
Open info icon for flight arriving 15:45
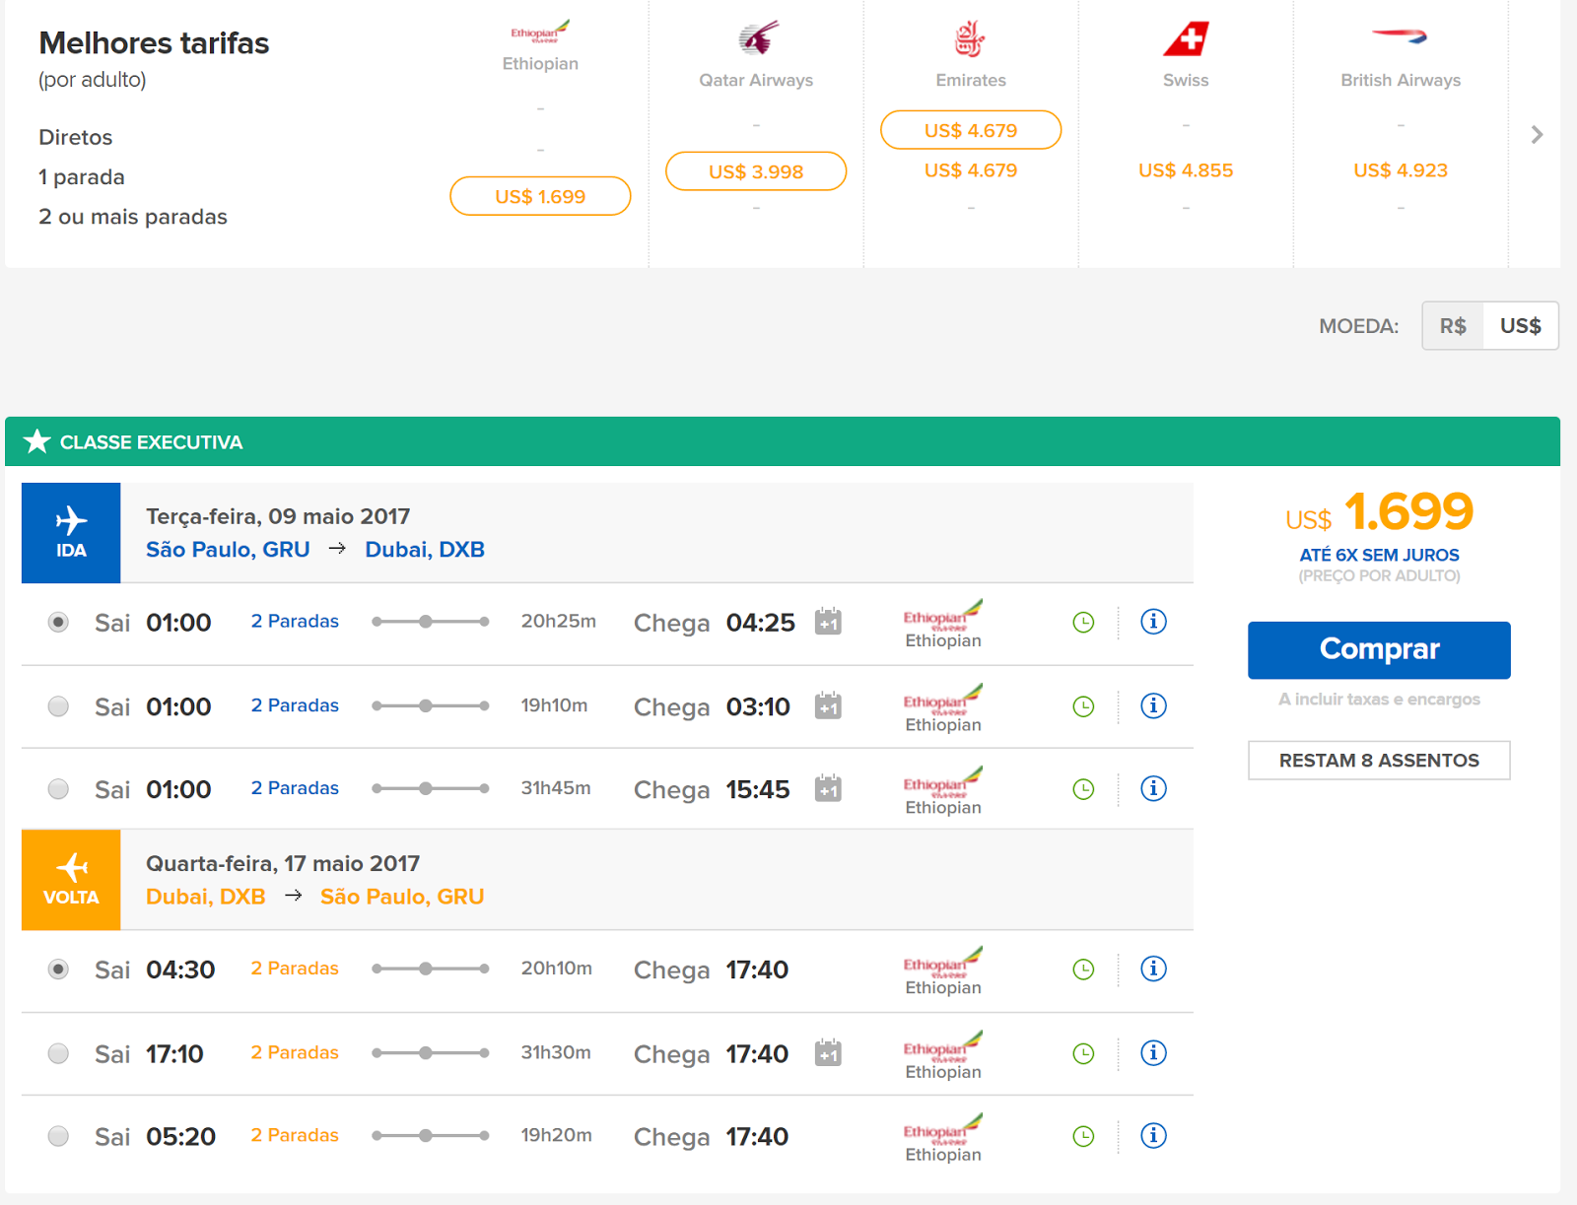coord(1153,788)
